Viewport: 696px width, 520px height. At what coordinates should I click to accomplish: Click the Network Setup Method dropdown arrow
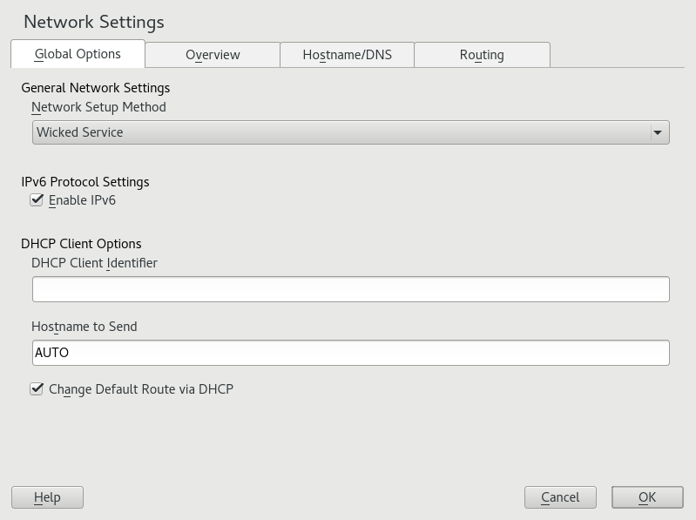coord(658,132)
